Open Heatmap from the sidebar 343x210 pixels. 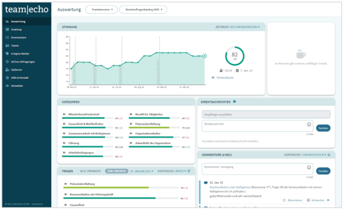tap(16, 30)
